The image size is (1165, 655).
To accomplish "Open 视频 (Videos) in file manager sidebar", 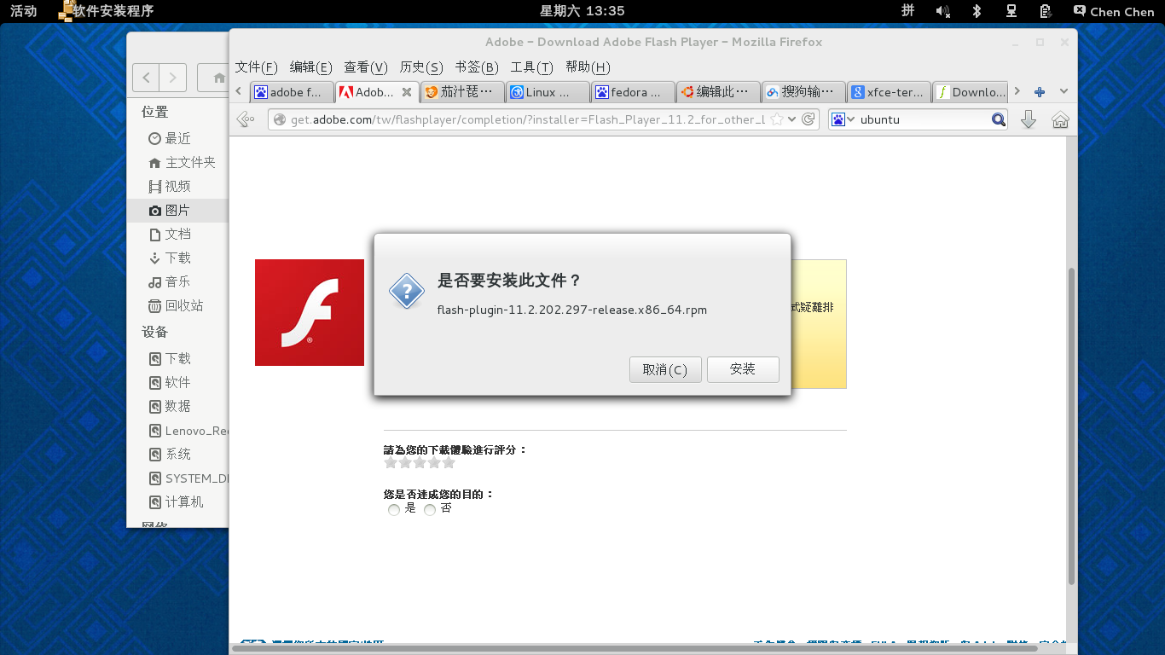I will [x=177, y=186].
